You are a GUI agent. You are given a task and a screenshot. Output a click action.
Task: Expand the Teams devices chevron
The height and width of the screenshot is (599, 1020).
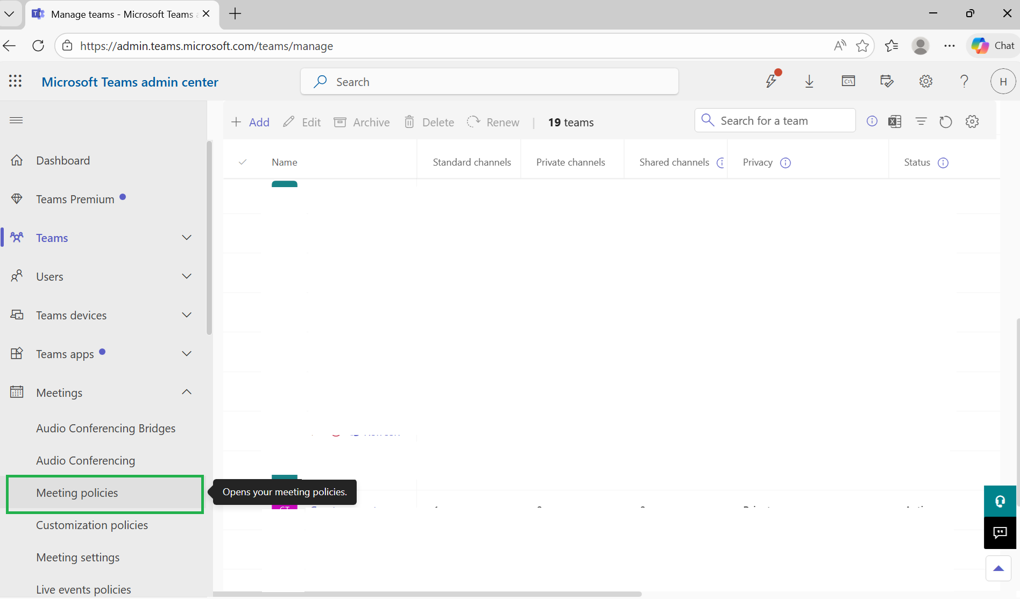(x=187, y=315)
